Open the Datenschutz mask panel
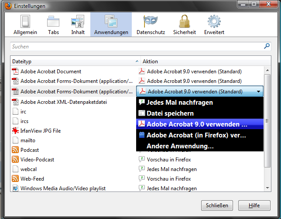 pos(151,25)
